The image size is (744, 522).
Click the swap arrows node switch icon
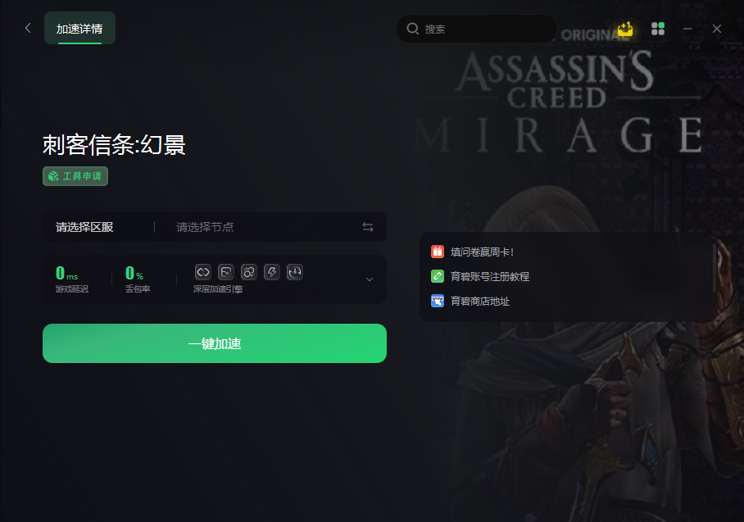[x=368, y=227]
